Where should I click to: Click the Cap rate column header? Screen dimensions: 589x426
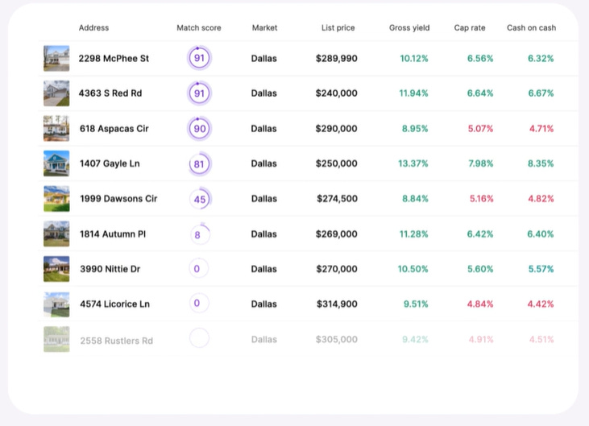point(470,27)
